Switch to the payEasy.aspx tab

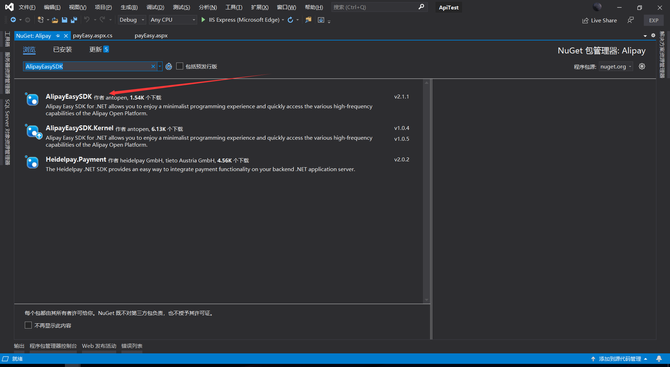(151, 36)
